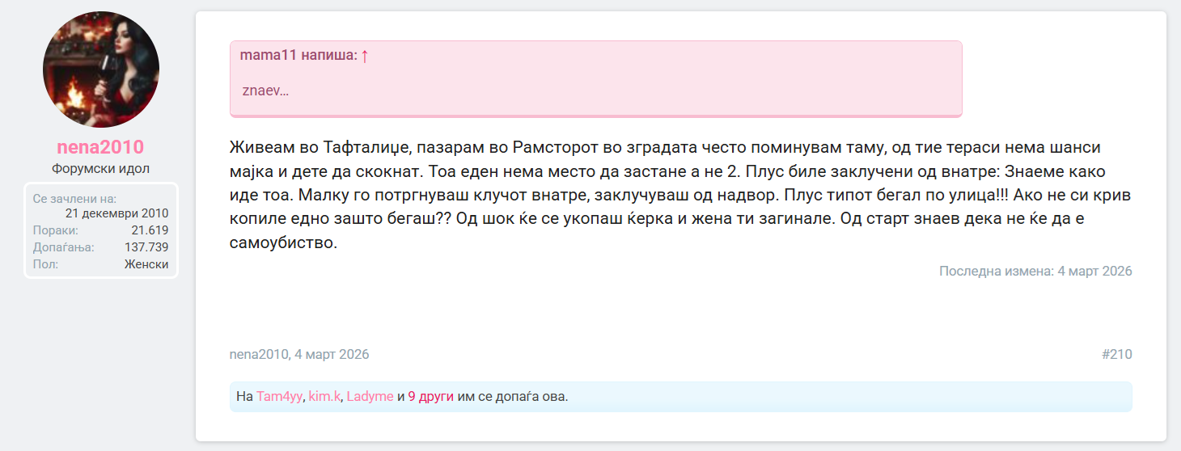Visit Ladyme's profile from likes list
This screenshot has width=1181, height=451.
(370, 397)
